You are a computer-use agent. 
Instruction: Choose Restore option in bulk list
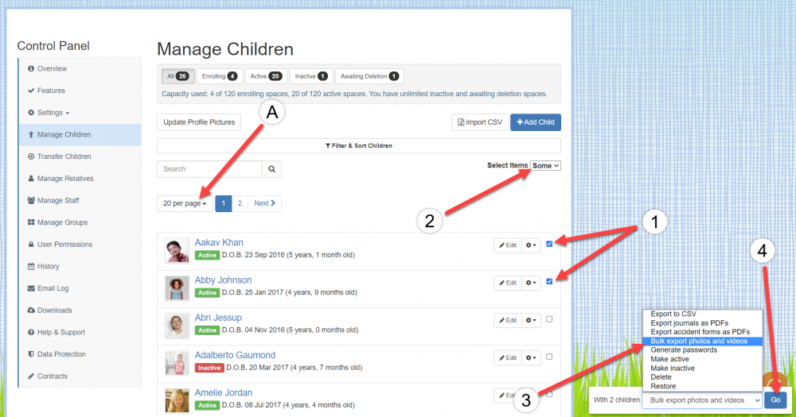click(702, 387)
